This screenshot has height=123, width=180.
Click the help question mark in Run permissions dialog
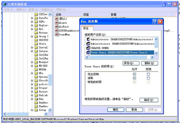155,22
